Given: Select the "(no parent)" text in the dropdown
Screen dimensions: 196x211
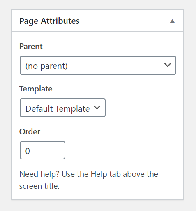Looking at the screenshot, I should point(46,66).
